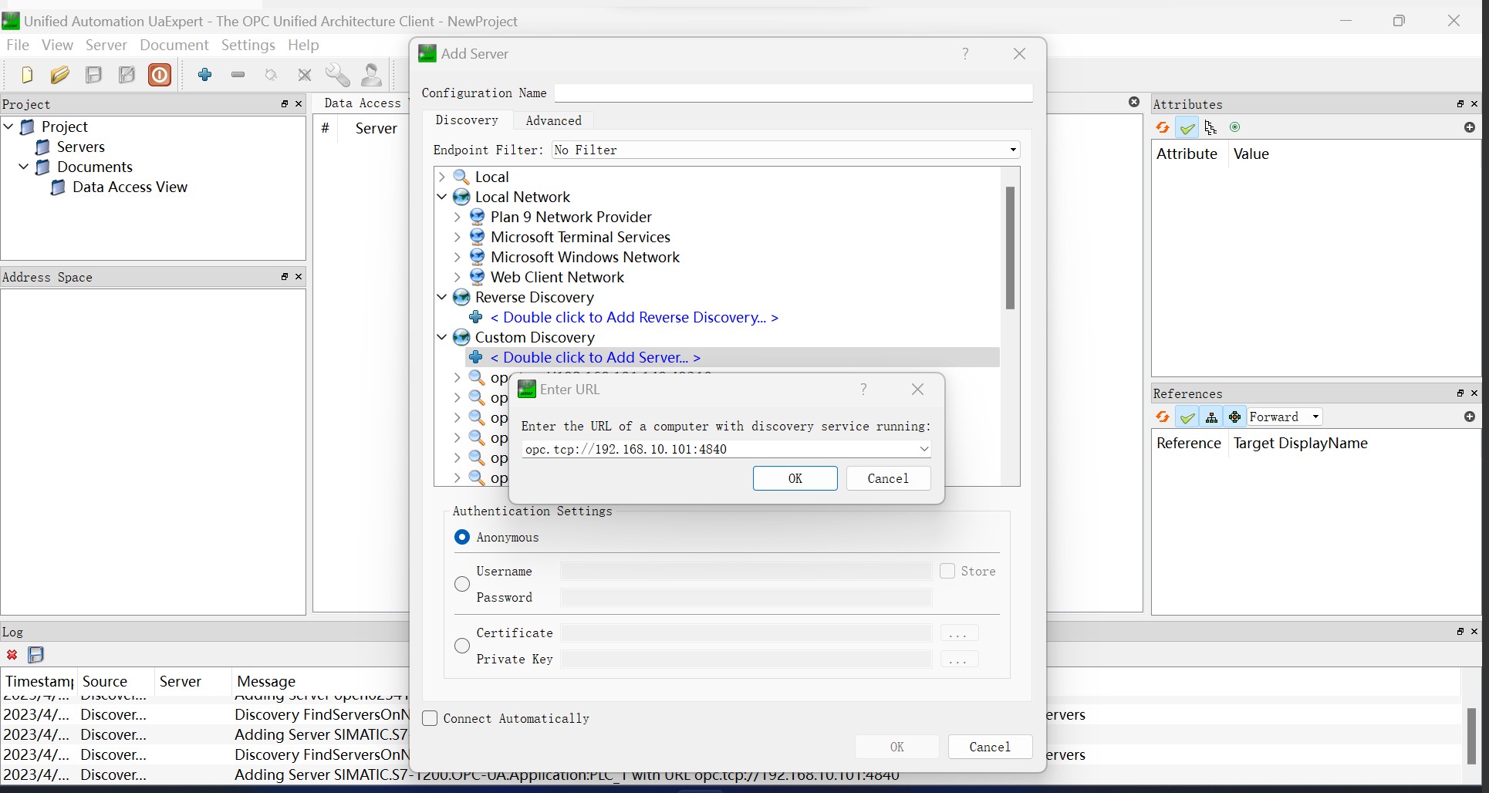Switch to the Advanced tab
The width and height of the screenshot is (1489, 793).
point(553,120)
